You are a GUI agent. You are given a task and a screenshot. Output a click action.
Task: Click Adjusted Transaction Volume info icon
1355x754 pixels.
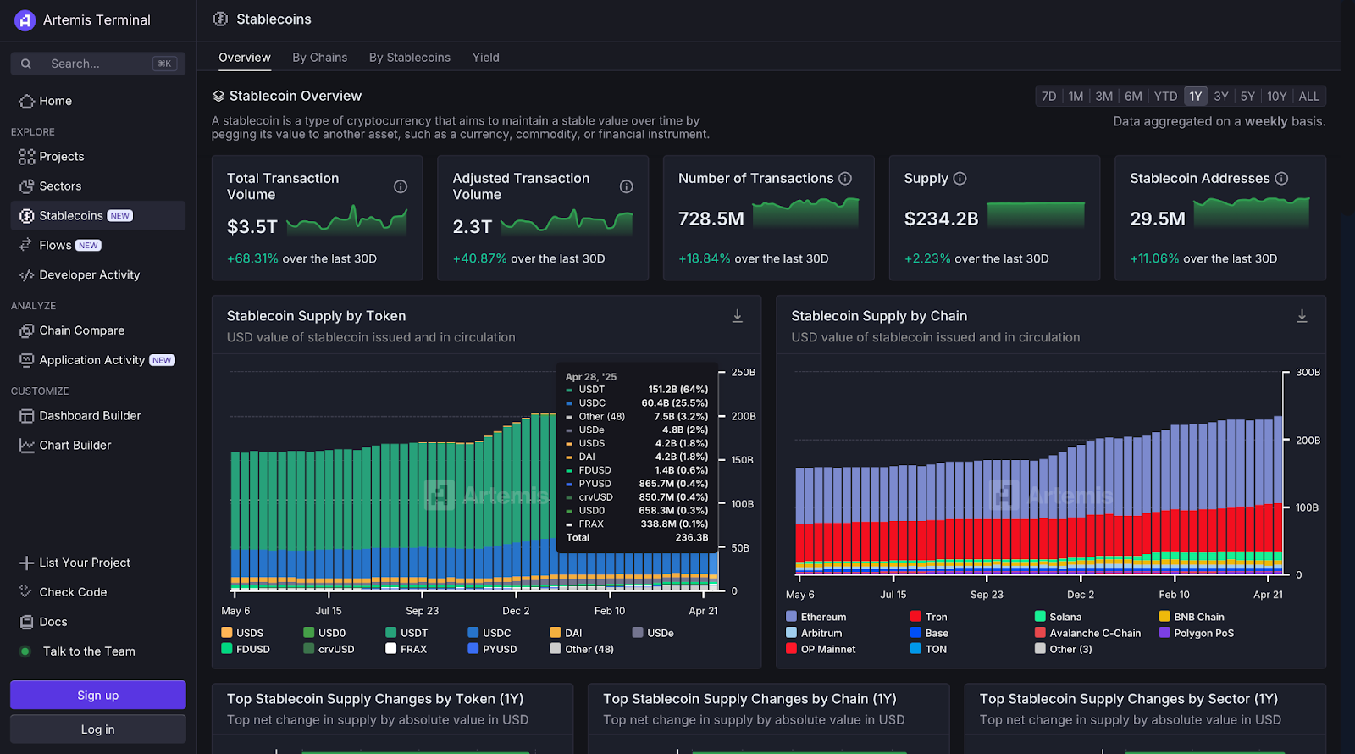(x=627, y=186)
